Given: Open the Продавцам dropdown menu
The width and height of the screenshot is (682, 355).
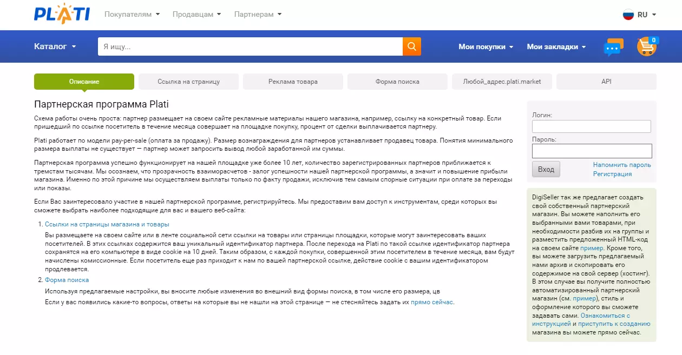Looking at the screenshot, I should click(x=197, y=15).
